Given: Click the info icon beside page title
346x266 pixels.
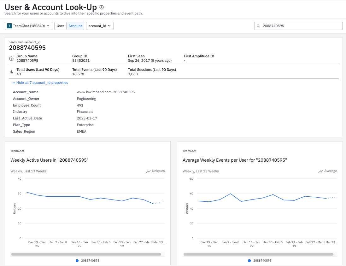Looking at the screenshot, I should pos(101,7).
